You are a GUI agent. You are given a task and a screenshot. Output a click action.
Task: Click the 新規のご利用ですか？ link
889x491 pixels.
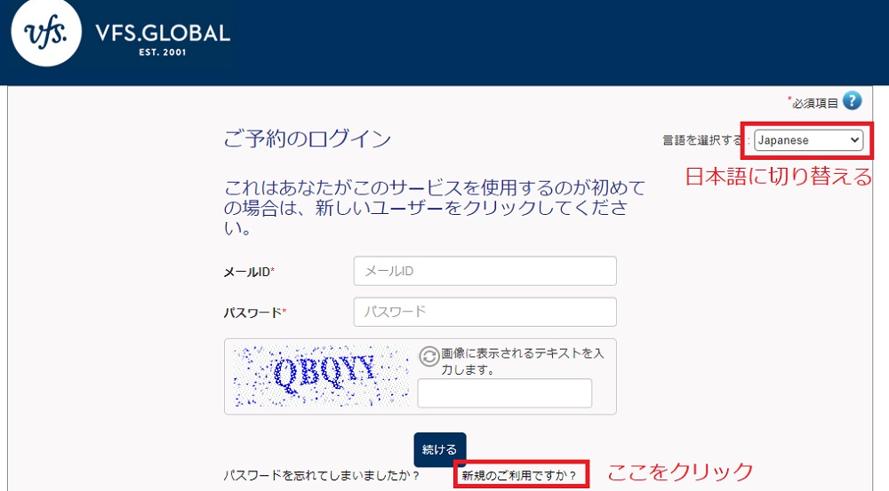tap(519, 476)
